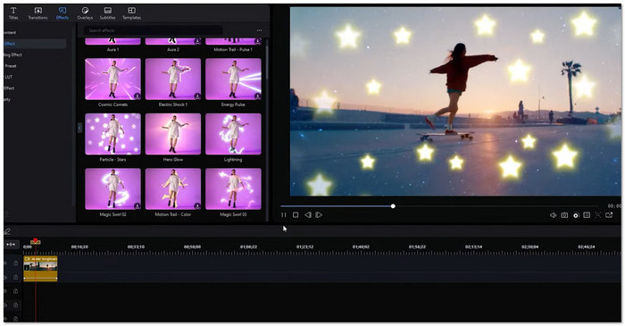Click the preview seek bar handle
625x326 pixels.
(393, 206)
